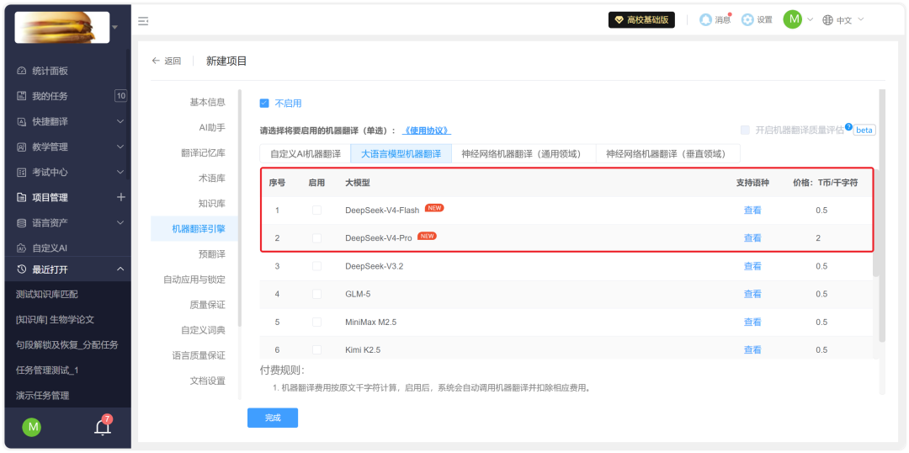Click 查看 for DeepSeek-V4-Flash
The width and height of the screenshot is (909, 453).
752,210
